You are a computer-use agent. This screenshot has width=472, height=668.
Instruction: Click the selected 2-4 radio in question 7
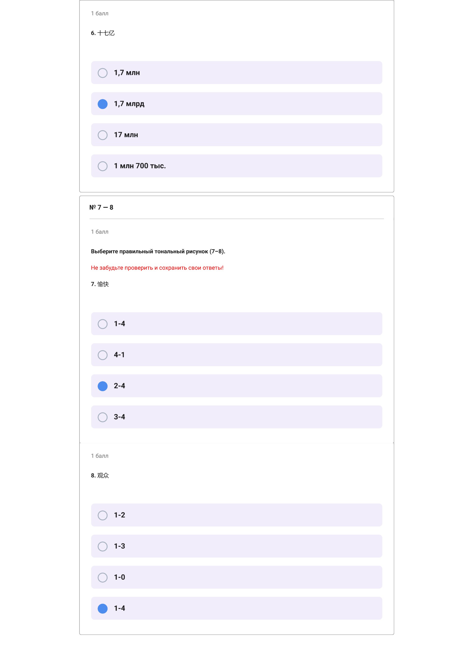102,386
